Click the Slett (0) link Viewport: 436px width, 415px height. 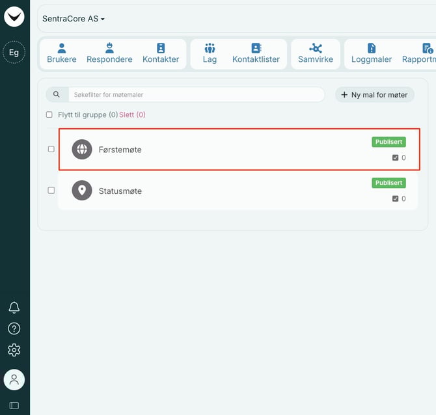[x=132, y=114]
